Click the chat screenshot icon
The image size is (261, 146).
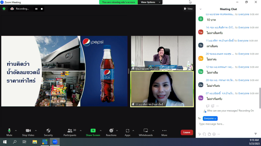click(204, 134)
